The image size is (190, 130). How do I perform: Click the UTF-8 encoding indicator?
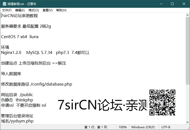click(x=166, y=127)
